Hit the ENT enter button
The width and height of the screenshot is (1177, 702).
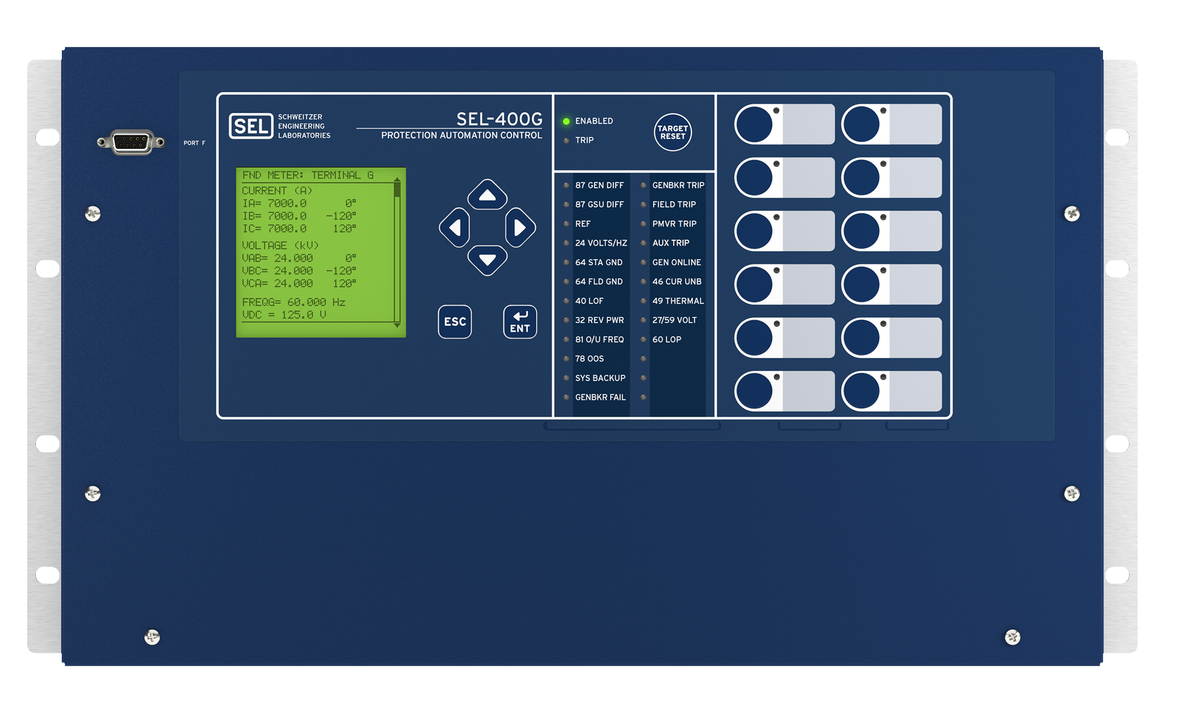pos(520,321)
